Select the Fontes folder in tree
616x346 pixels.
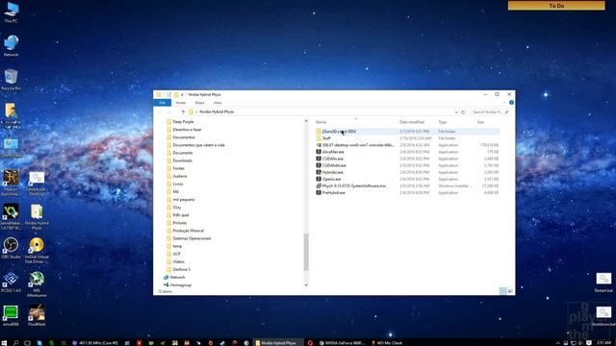coord(178,168)
